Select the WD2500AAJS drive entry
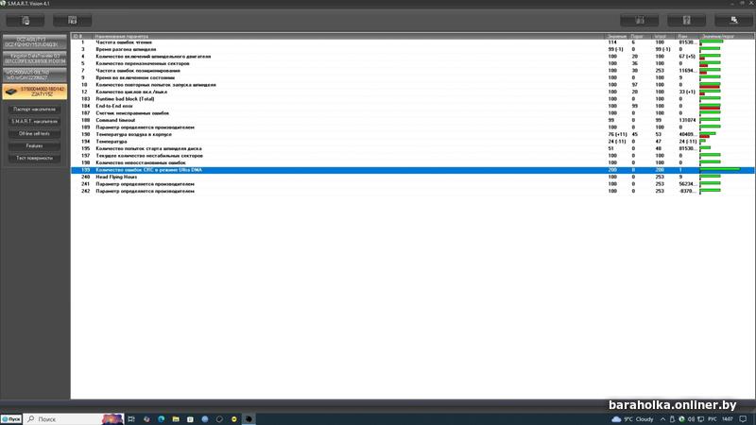This screenshot has height=425, width=756. [x=35, y=76]
